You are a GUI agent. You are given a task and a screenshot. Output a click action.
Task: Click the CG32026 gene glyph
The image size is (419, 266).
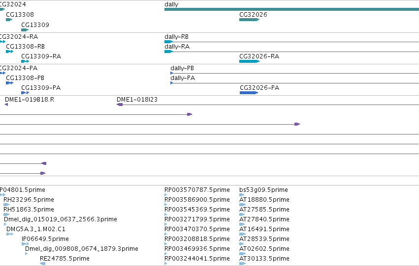249,20
